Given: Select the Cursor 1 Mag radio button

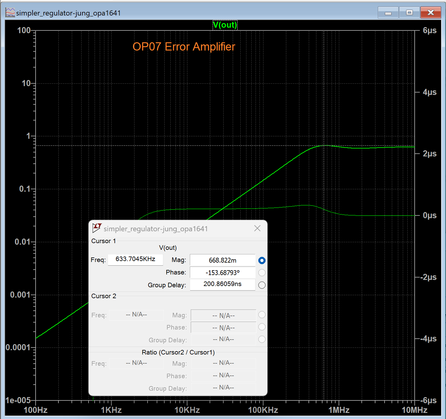Looking at the screenshot, I should click(x=262, y=260).
